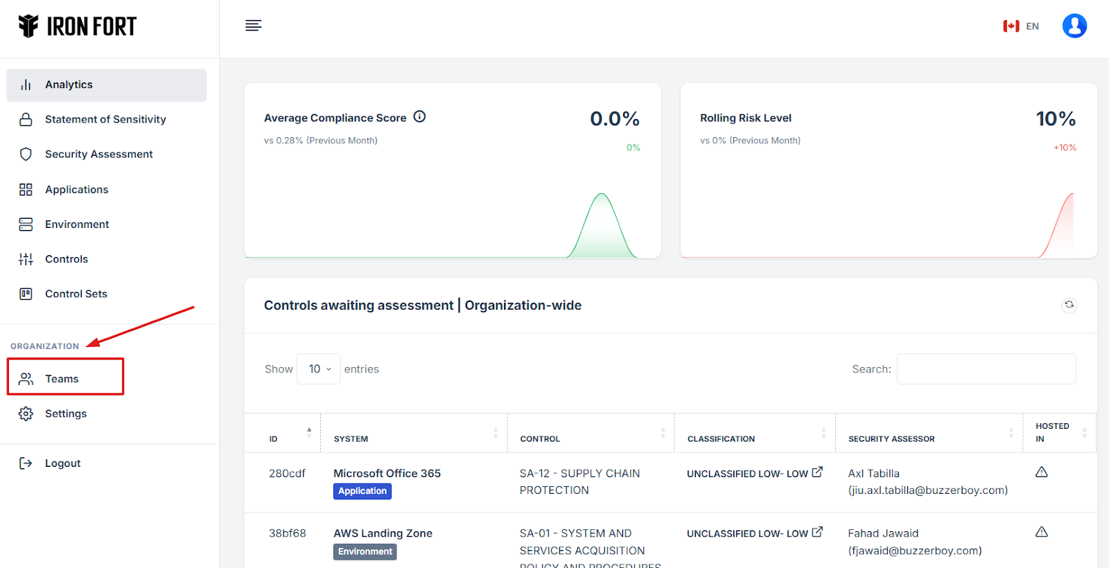The width and height of the screenshot is (1109, 568).
Task: Click the Iron Fort logo
Action: (78, 26)
